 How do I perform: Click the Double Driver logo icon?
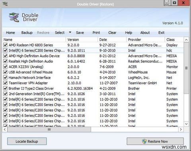point(14,17)
